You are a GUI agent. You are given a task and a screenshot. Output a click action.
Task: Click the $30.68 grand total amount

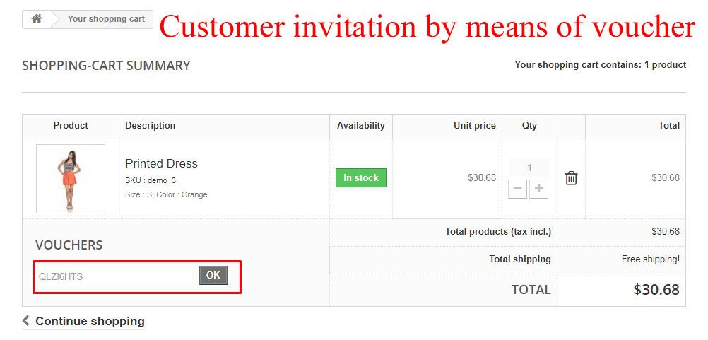tap(656, 290)
